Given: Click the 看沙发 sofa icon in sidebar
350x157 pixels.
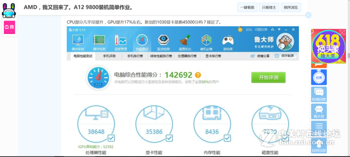Looking at the screenshot, I should [319, 111].
